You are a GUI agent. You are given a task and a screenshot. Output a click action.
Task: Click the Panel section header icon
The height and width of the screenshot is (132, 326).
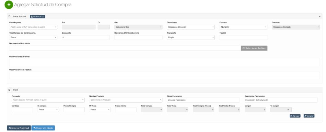point(10,90)
